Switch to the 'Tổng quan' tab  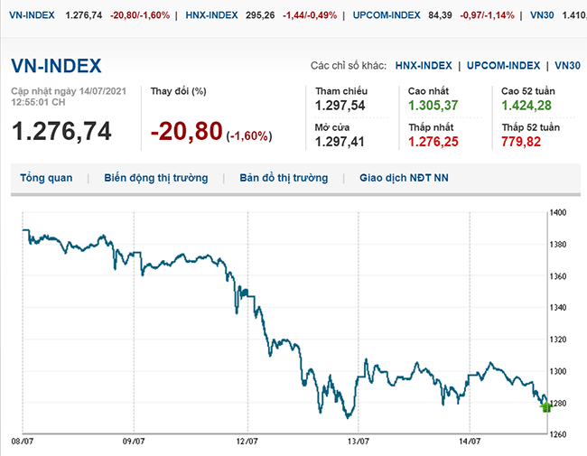coord(46,178)
